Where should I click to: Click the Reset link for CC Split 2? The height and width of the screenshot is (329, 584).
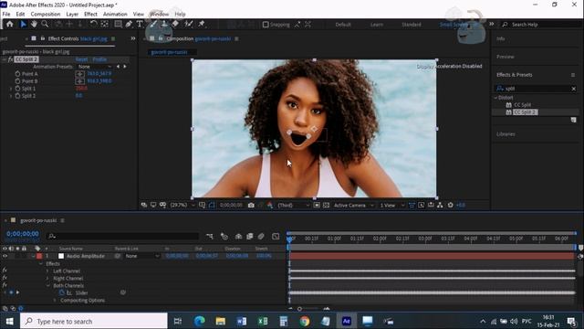tap(81, 59)
